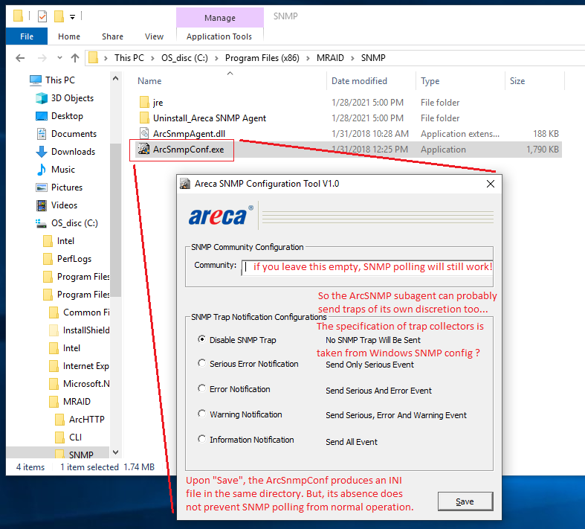Select ArcSnmpAgent.dll file icon
The image size is (585, 529).
click(x=144, y=133)
